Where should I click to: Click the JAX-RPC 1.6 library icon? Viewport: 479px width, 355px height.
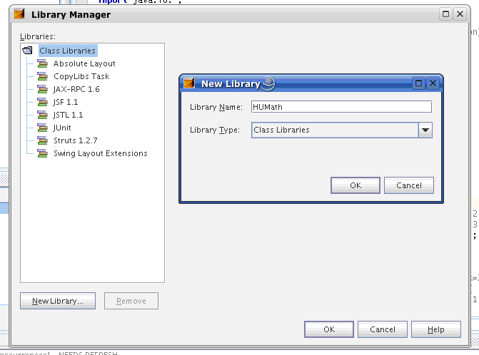(42, 89)
